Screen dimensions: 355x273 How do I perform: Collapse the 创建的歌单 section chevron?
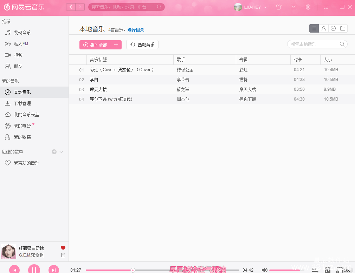[x=61, y=152]
